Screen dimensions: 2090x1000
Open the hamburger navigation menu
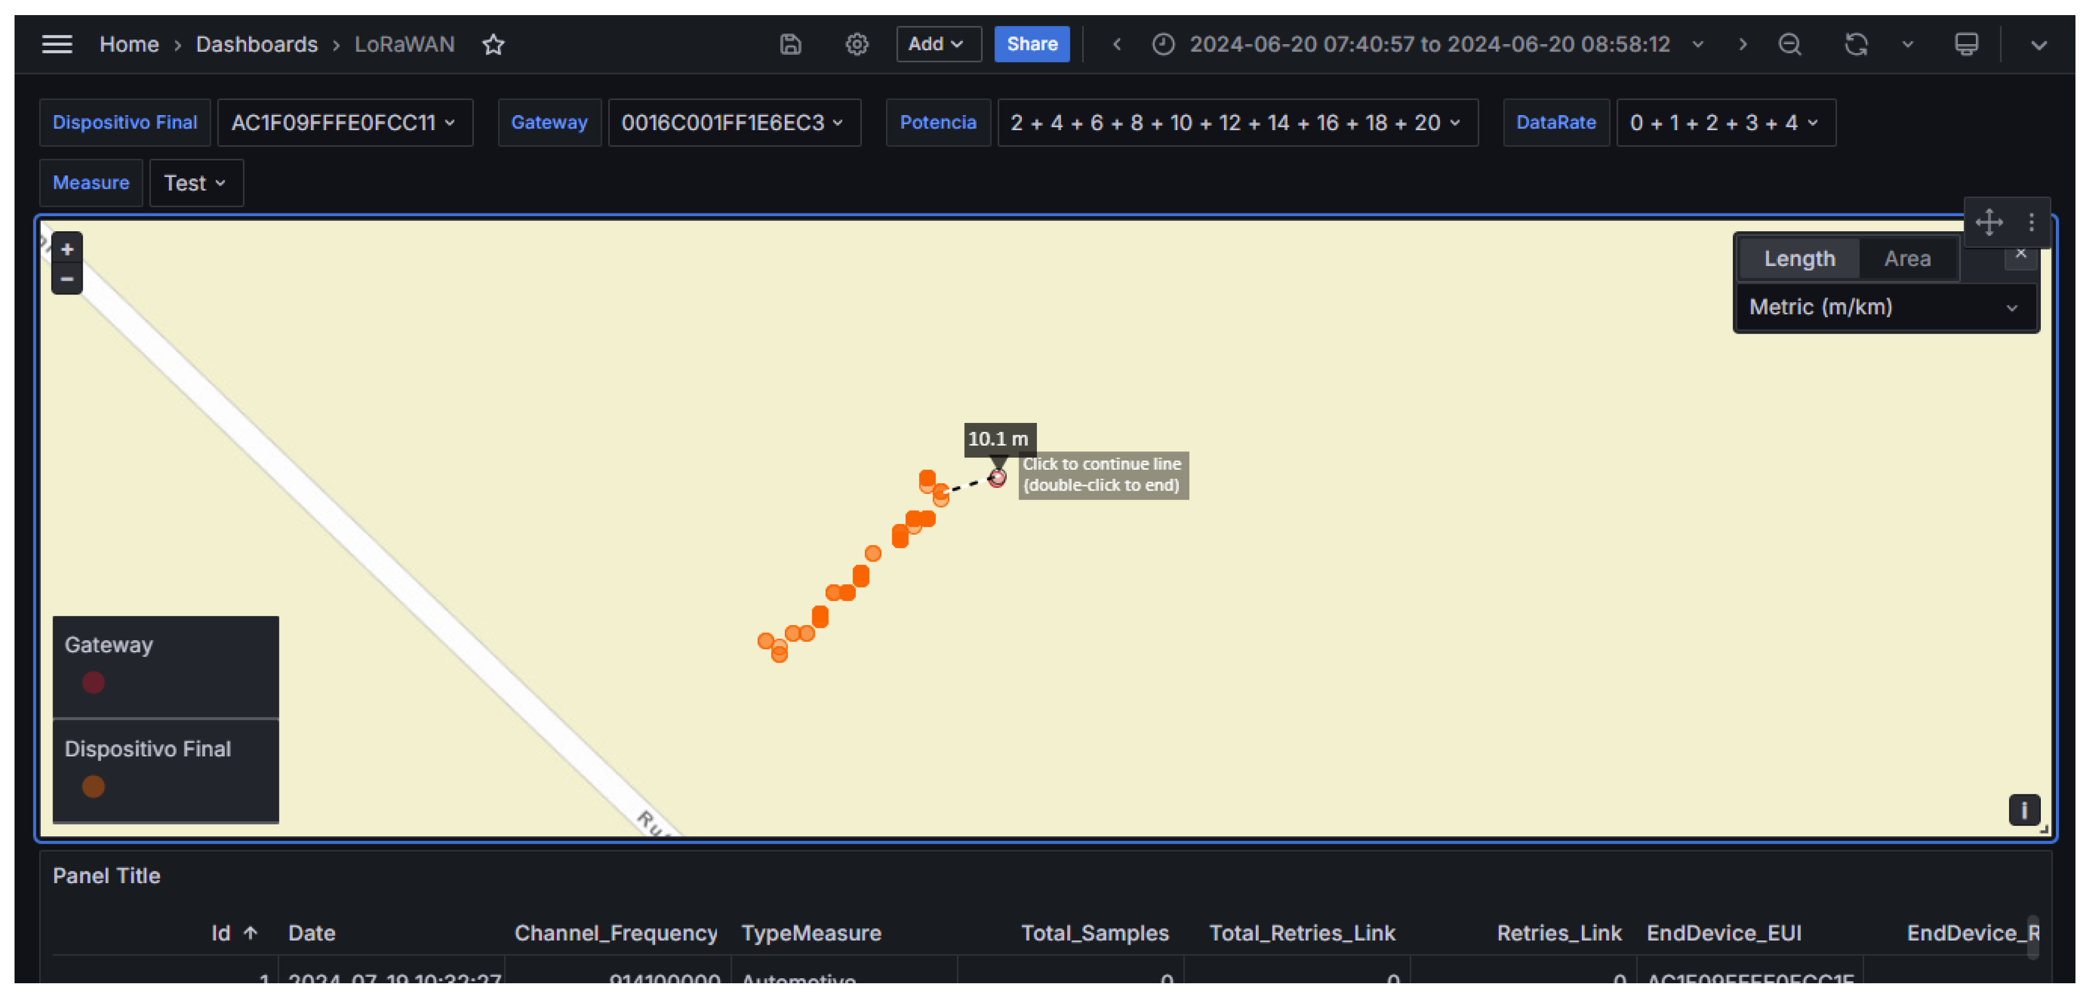coord(57,44)
